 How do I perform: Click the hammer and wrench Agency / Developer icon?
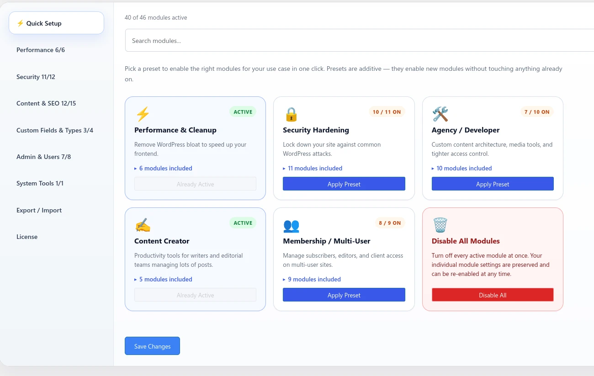[440, 114]
